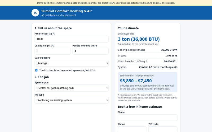Click the AC installation and replacement subtitle
212x132 pixels.
coord(59,15)
